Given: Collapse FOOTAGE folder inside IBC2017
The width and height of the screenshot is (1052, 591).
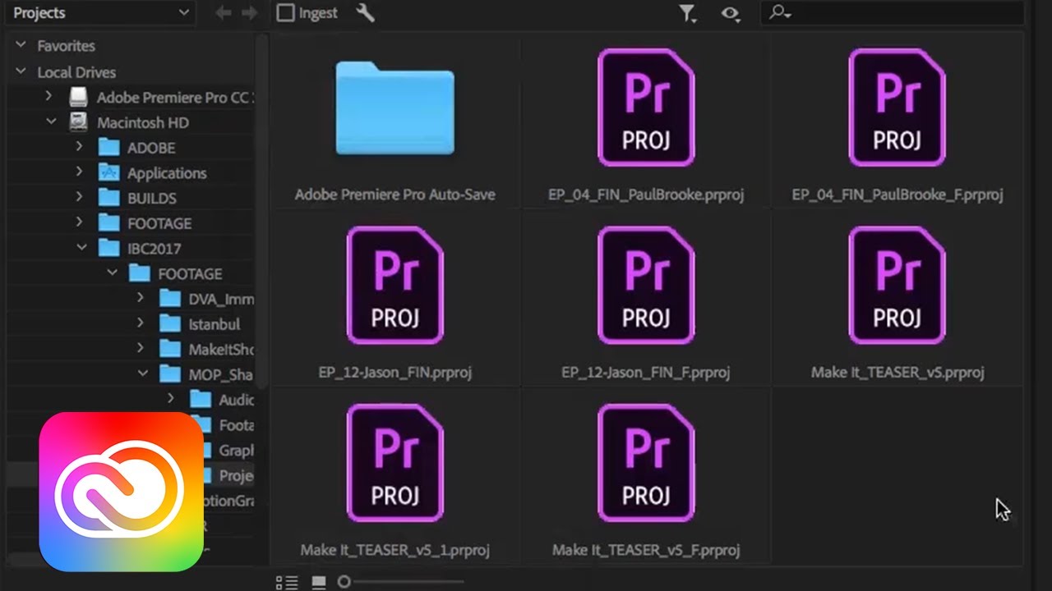Looking at the screenshot, I should click(x=113, y=273).
